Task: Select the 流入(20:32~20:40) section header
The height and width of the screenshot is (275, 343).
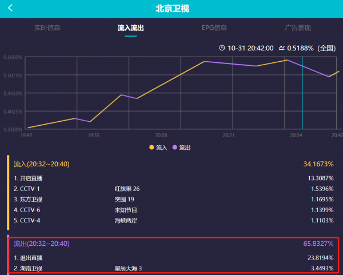Action: [x=42, y=164]
